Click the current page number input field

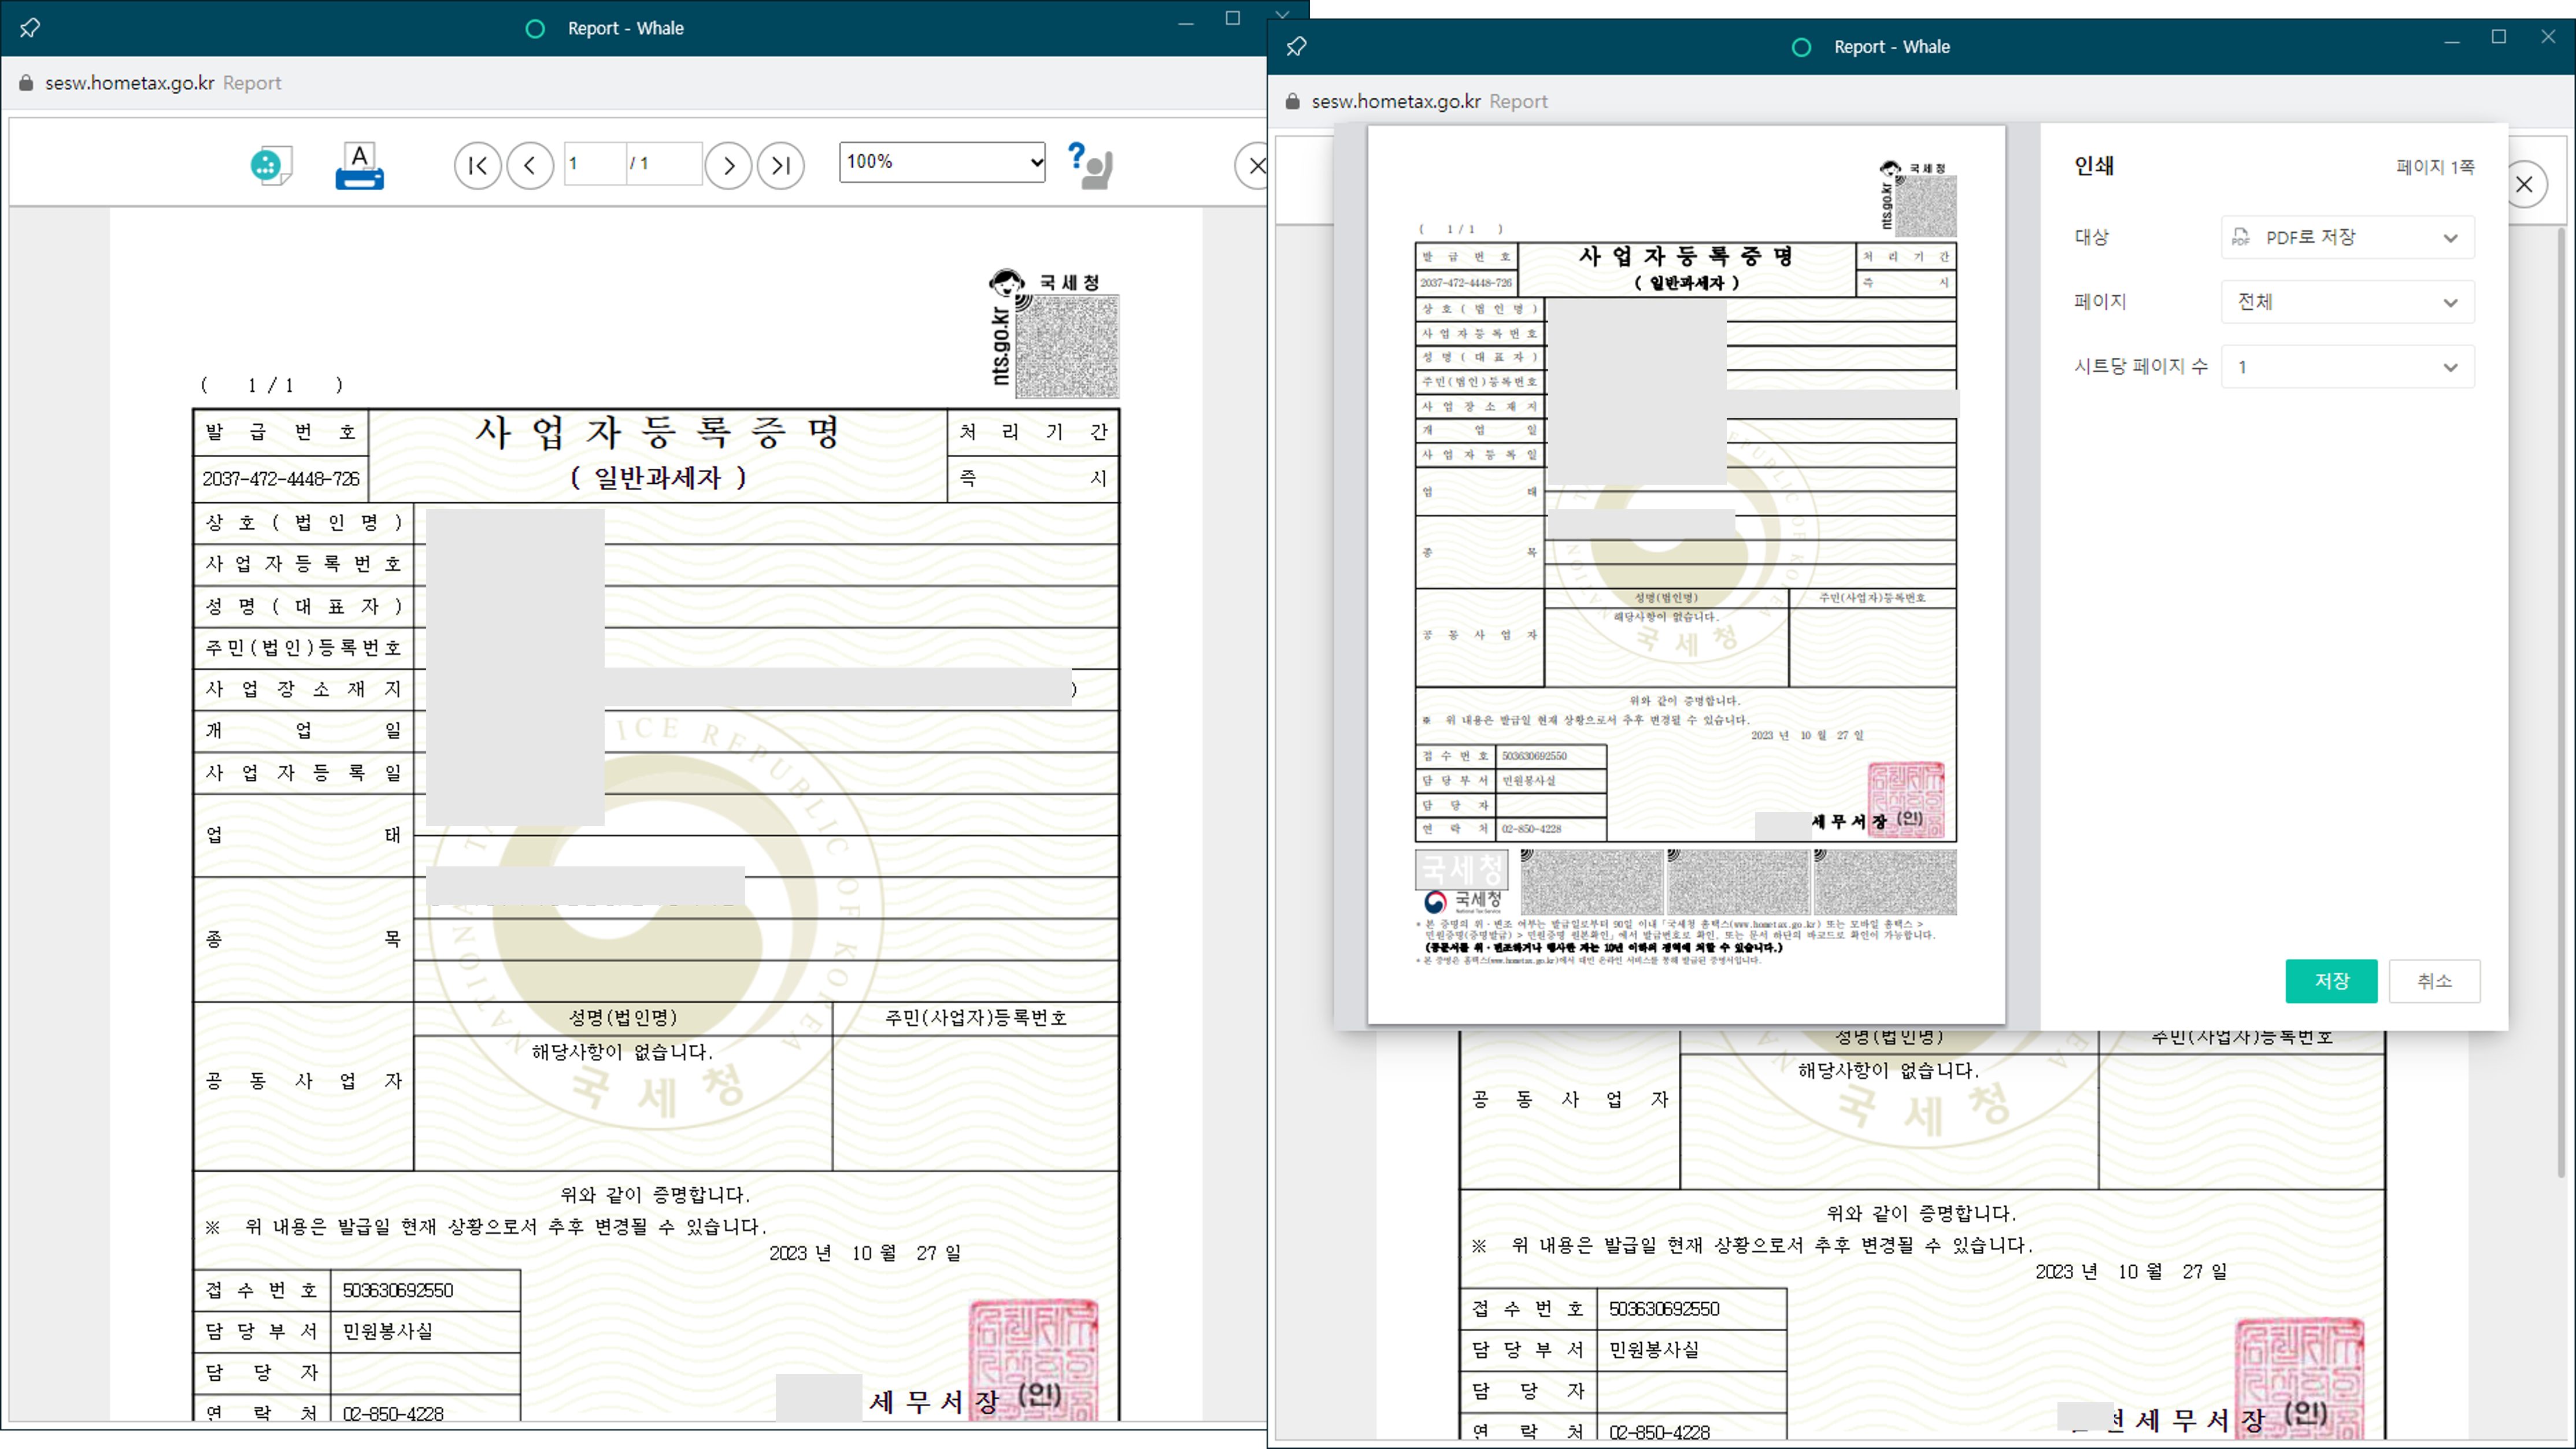[x=594, y=163]
